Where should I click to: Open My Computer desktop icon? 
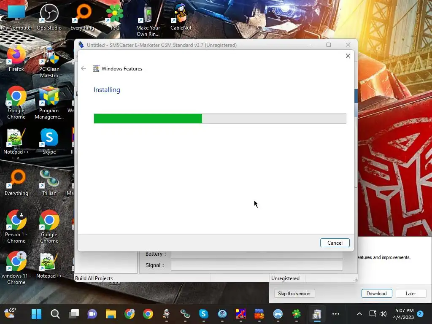pos(16,17)
